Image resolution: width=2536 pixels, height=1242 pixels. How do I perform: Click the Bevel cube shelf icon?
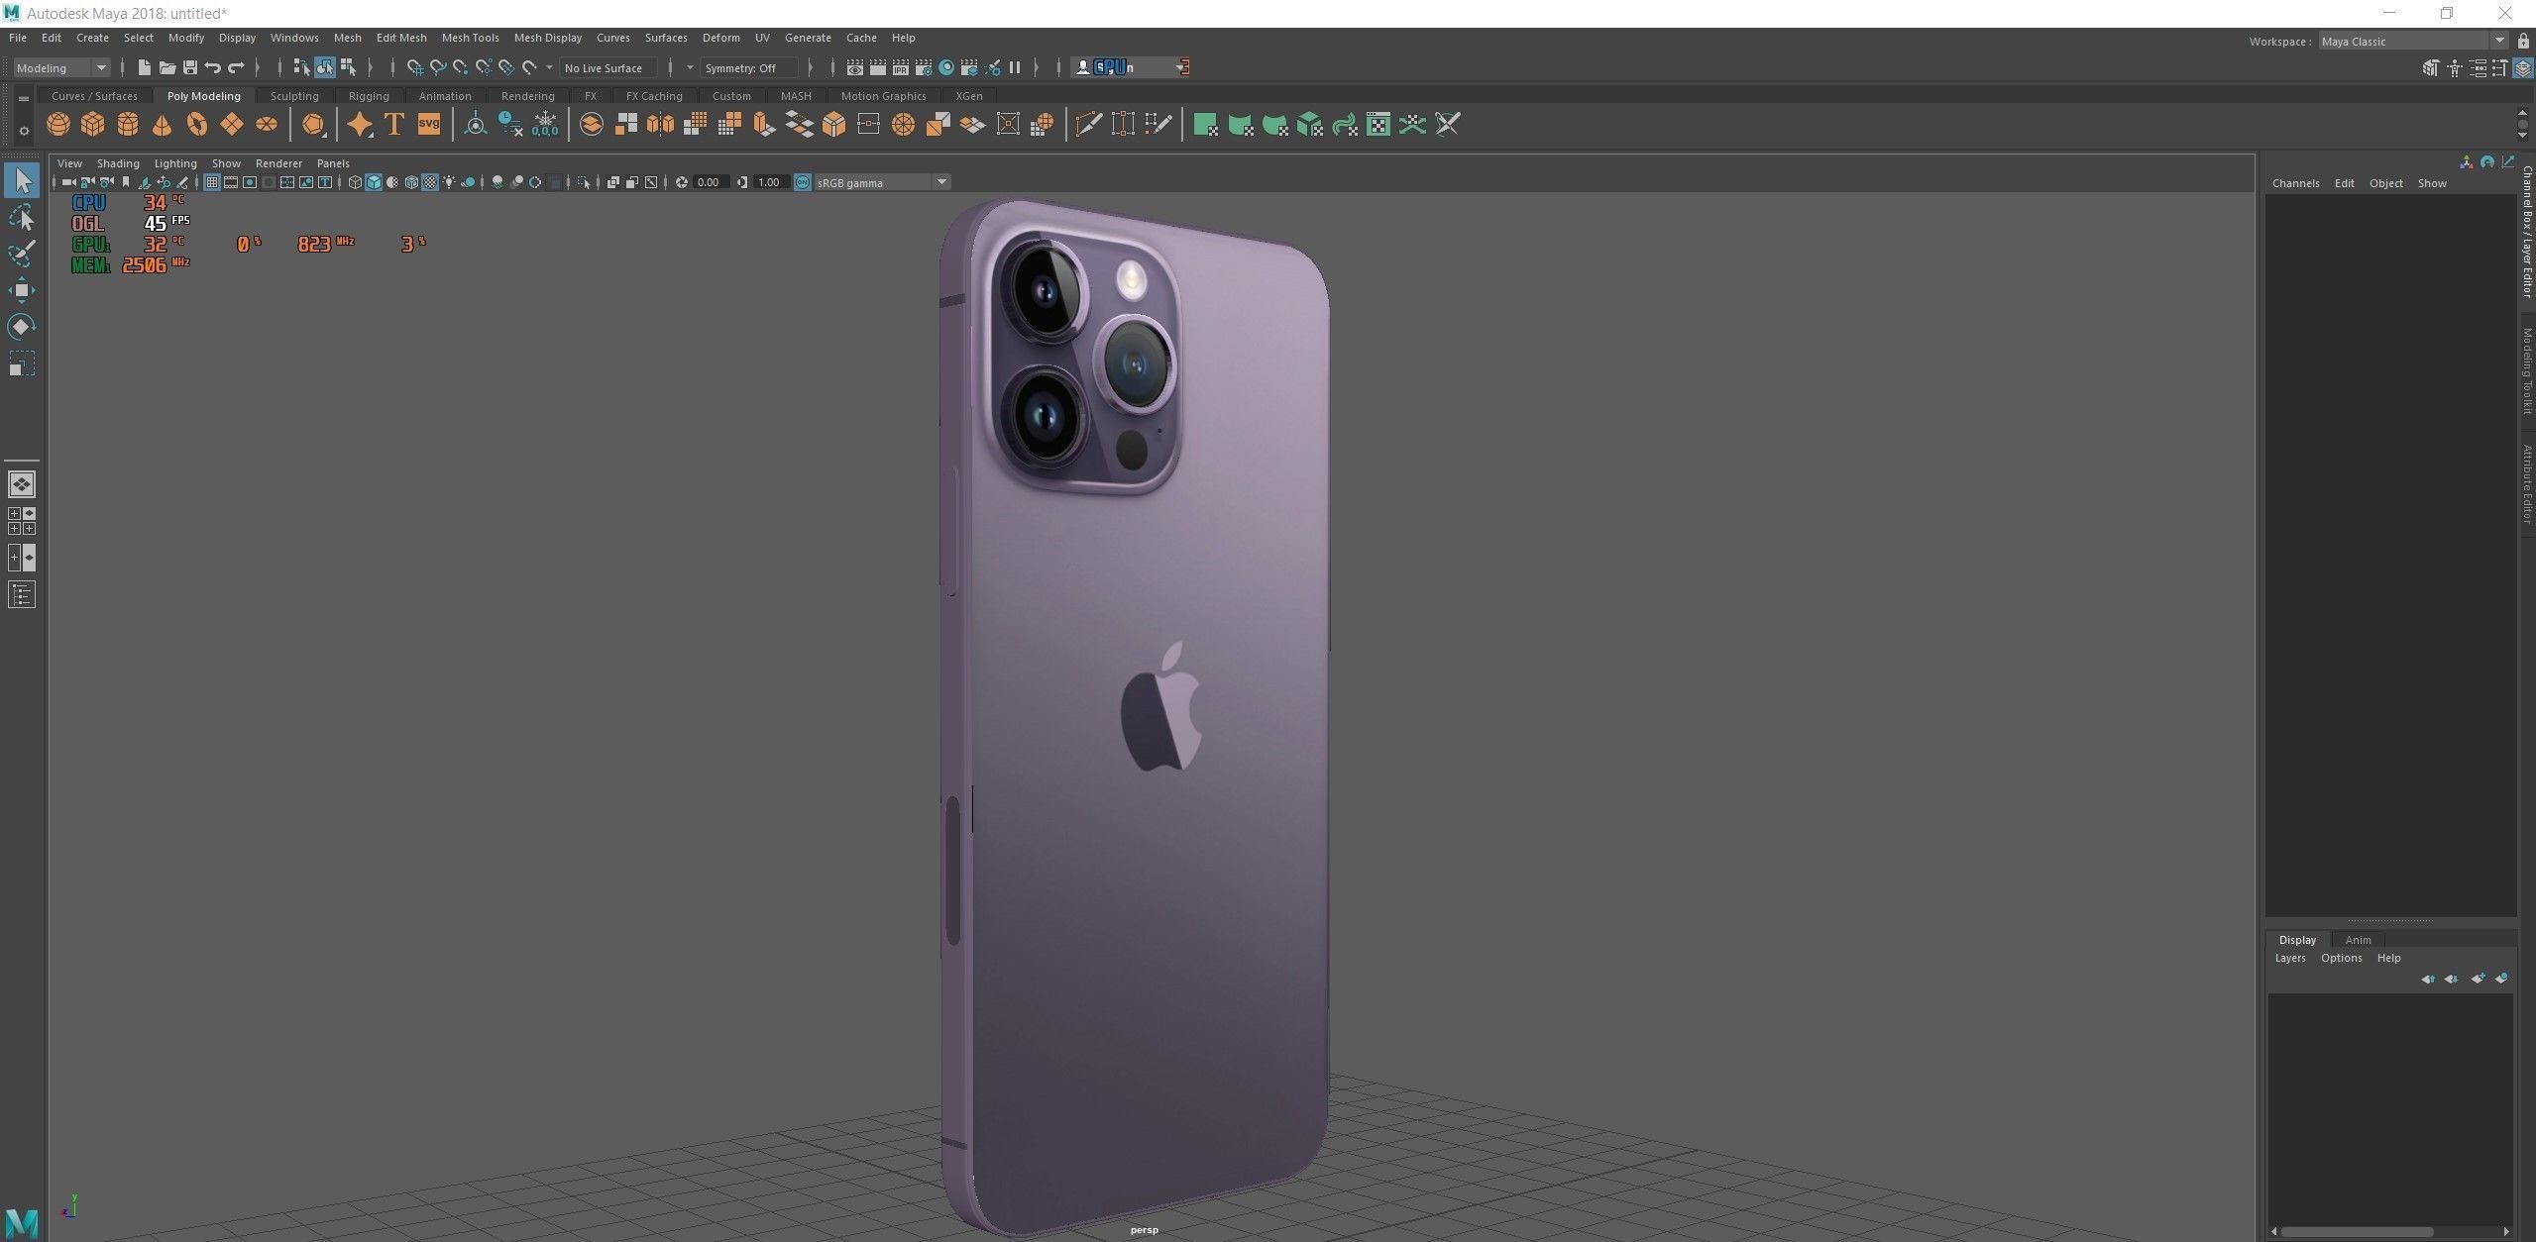pos(834,125)
